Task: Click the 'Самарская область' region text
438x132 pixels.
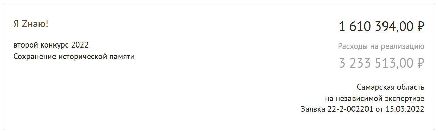Action: (x=391, y=87)
